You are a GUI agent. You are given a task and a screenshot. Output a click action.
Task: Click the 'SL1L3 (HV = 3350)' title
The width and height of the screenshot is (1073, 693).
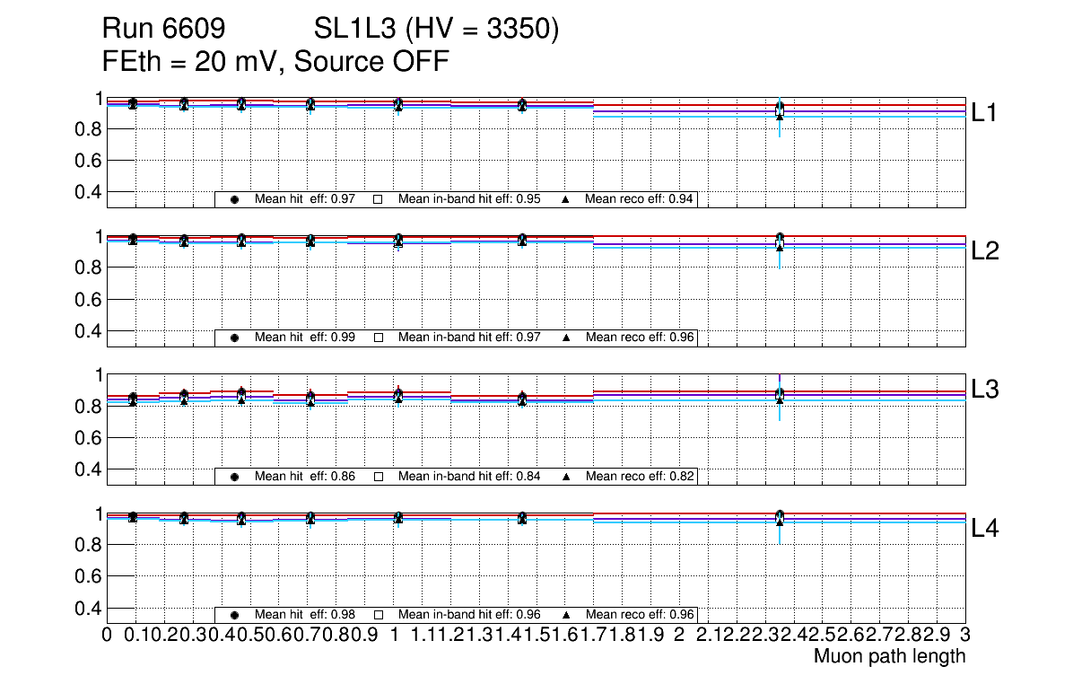(436, 30)
